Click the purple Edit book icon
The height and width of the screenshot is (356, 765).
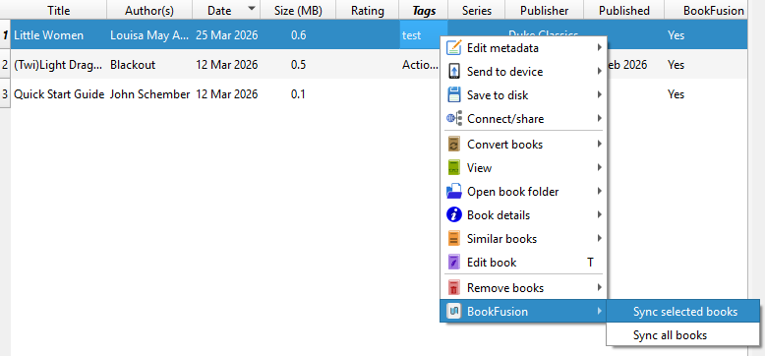[453, 262]
